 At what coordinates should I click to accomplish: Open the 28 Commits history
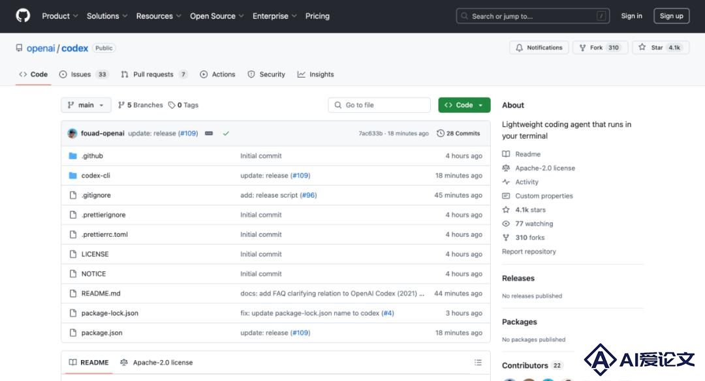[459, 134]
